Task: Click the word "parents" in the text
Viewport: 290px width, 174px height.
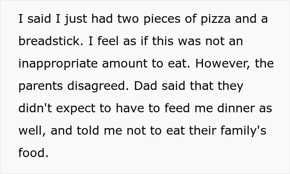Action: coord(41,87)
